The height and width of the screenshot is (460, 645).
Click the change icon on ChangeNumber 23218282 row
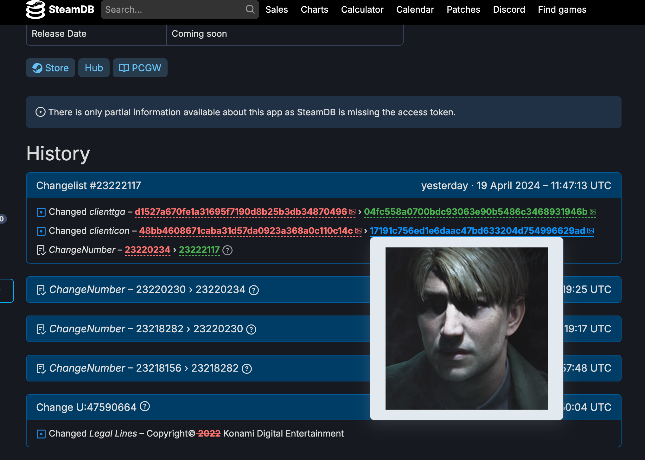(41, 329)
